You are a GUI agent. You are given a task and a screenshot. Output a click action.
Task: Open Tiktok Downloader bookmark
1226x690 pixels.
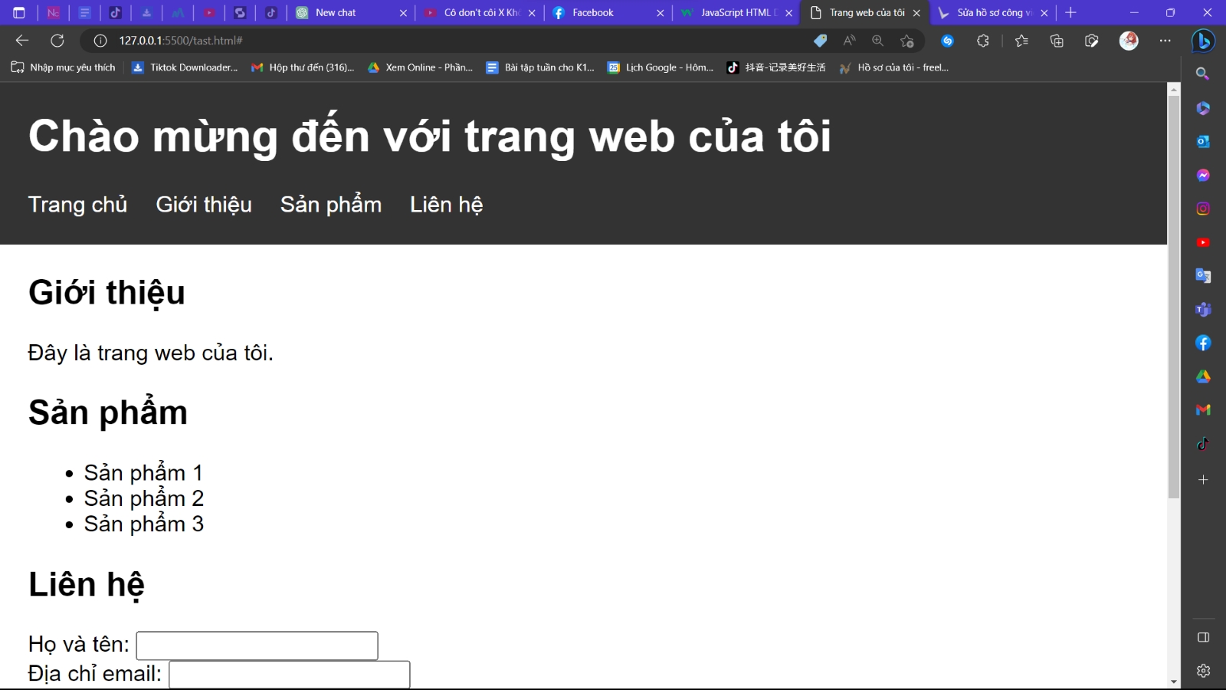click(185, 67)
